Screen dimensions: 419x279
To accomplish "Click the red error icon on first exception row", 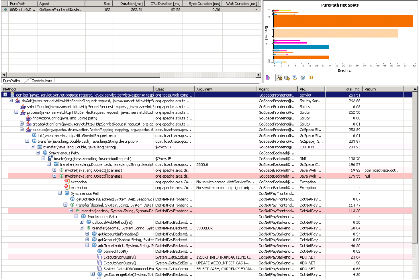I will click(67, 182).
